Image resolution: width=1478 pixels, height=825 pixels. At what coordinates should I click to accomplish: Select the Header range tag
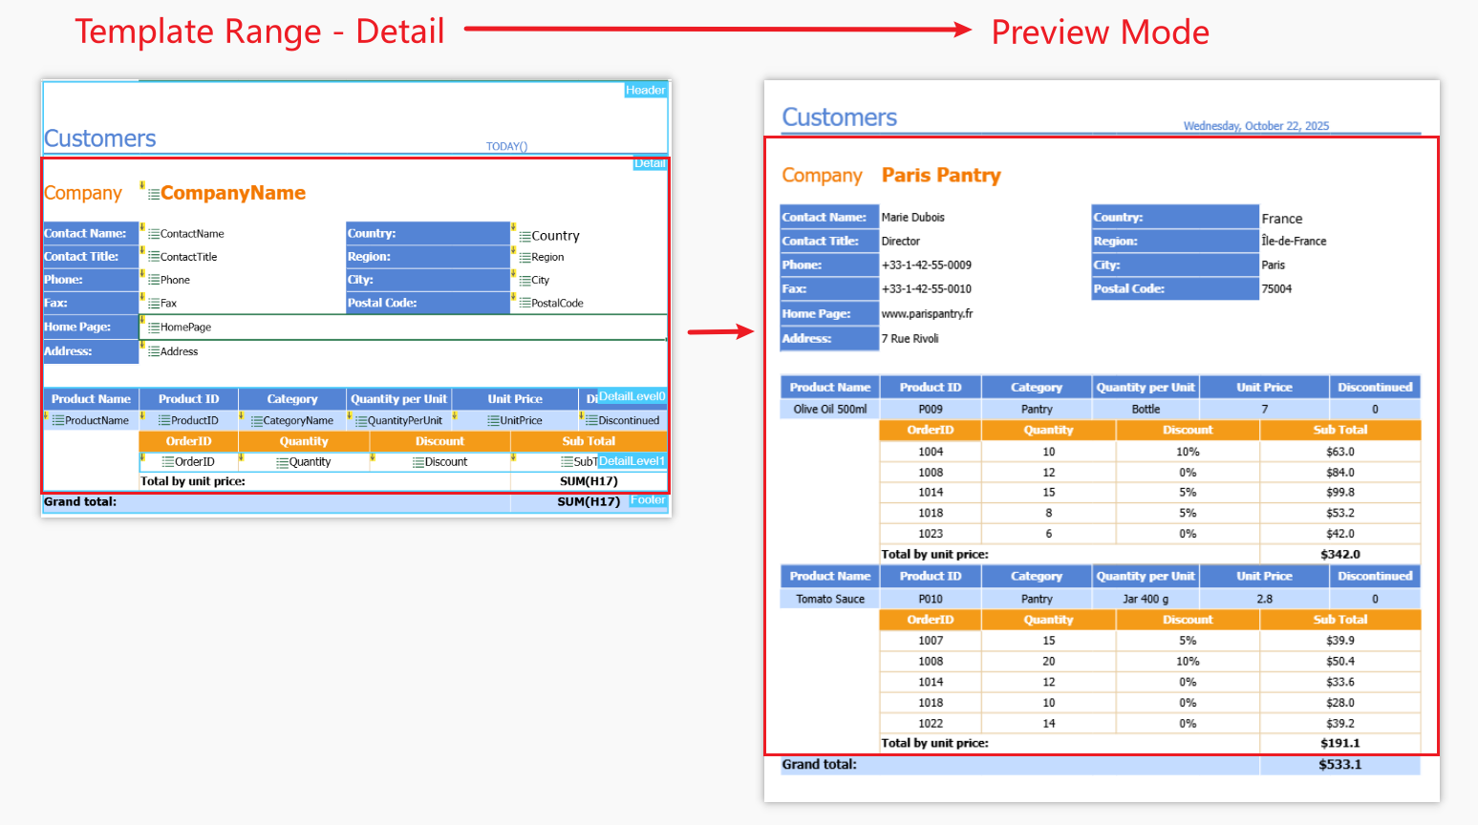[x=645, y=91]
